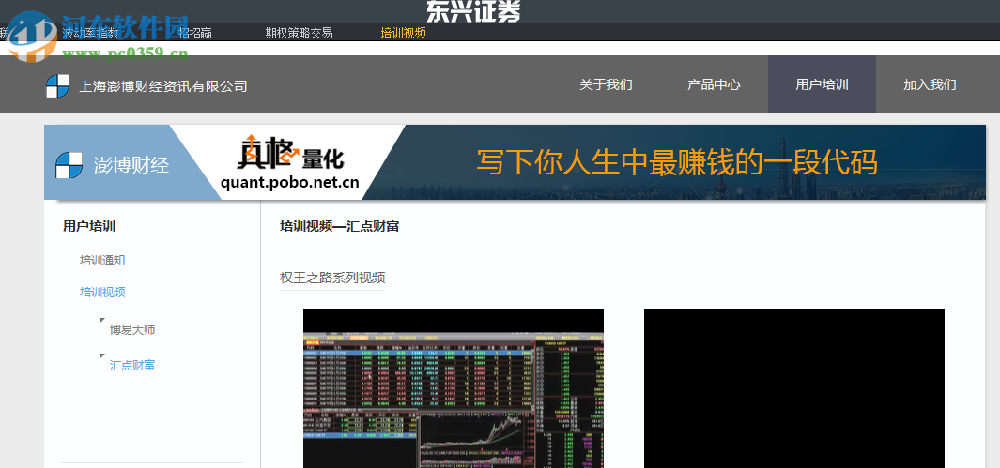Screen dimensions: 1000x468
Task: Click the Pobo company logo icon in header
Action: point(57,86)
